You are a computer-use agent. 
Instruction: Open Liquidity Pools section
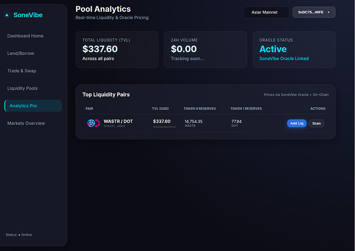23,88
